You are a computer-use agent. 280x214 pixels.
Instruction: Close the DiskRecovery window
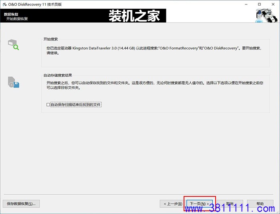273,4
